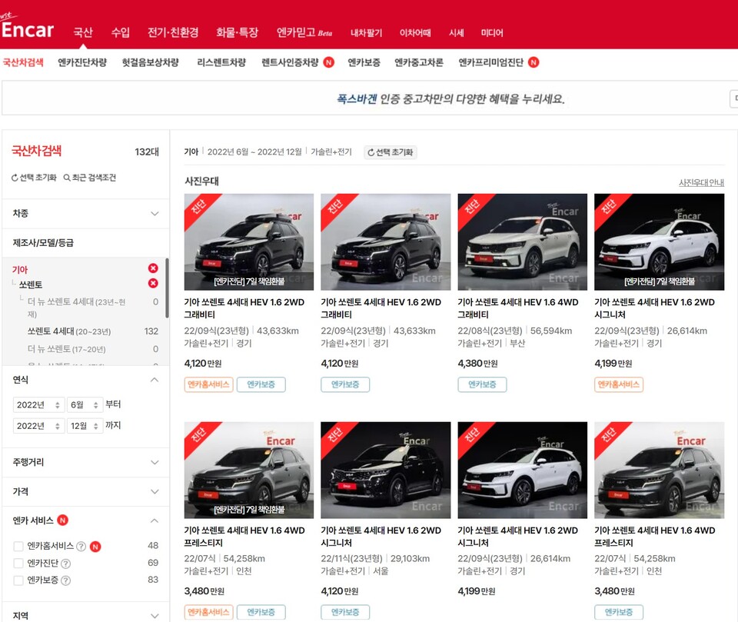Screen dimensions: 738x622
Task: Open the 시세 menu
Action: pos(456,33)
